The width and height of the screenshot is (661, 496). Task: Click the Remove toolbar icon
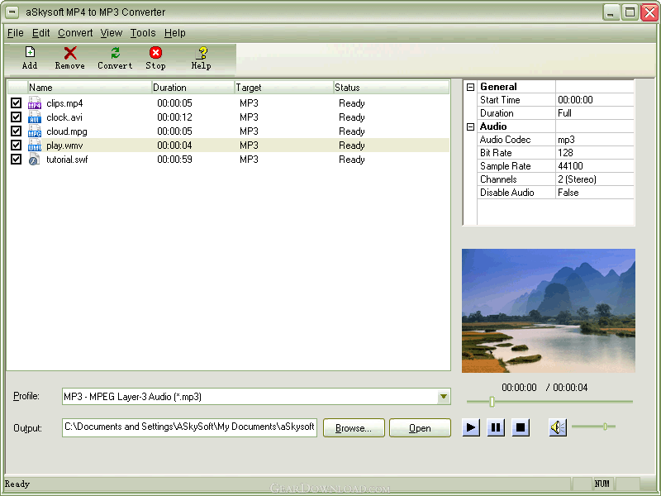pyautogui.click(x=70, y=58)
